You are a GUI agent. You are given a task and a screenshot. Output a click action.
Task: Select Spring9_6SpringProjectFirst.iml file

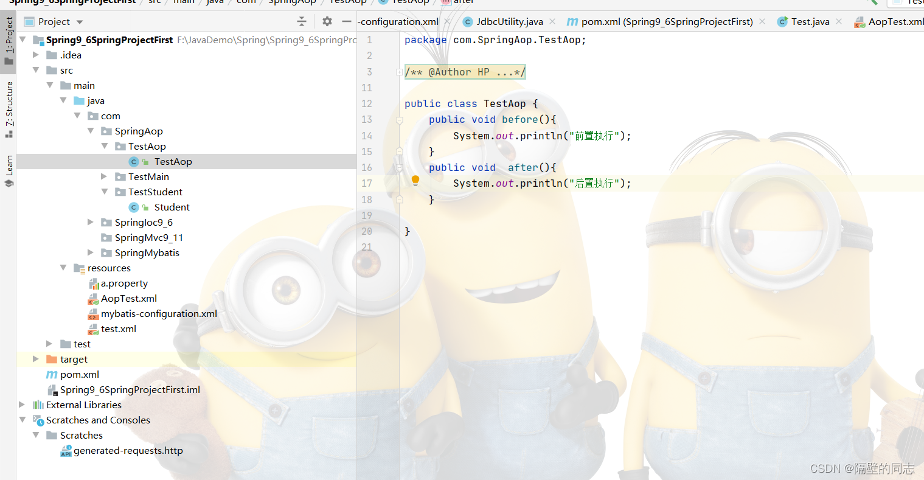[130, 390]
